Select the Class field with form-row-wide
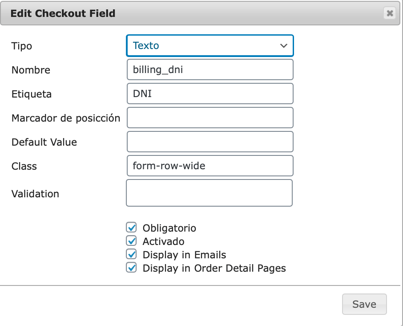The width and height of the screenshot is (403, 326). click(210, 166)
